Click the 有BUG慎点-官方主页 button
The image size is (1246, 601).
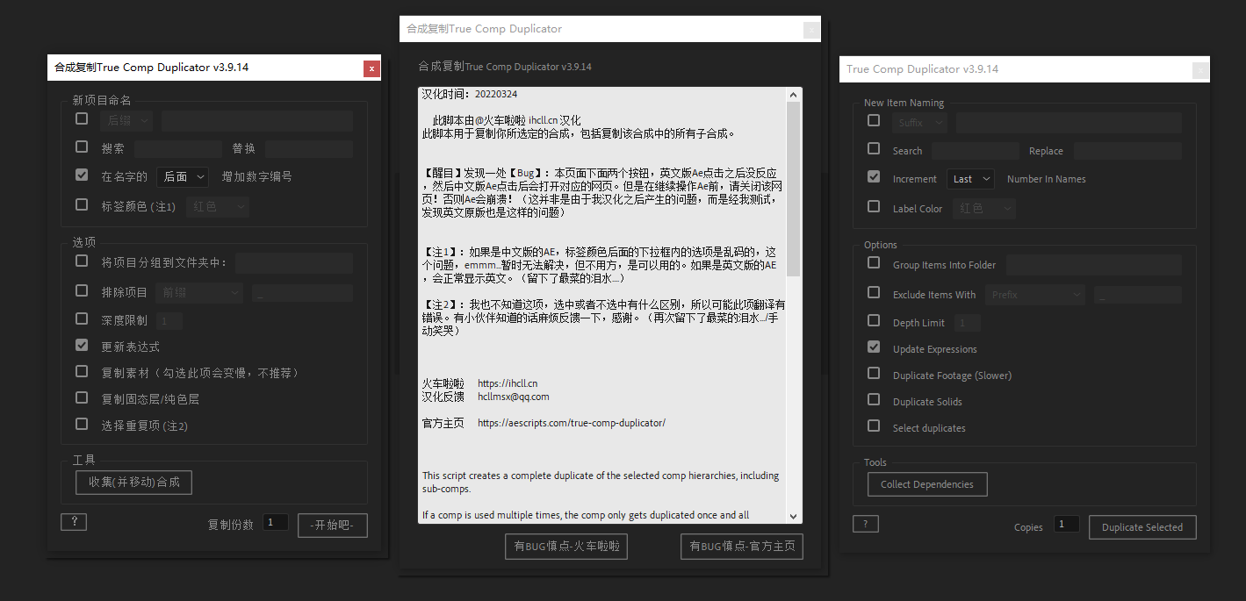[x=742, y=546]
